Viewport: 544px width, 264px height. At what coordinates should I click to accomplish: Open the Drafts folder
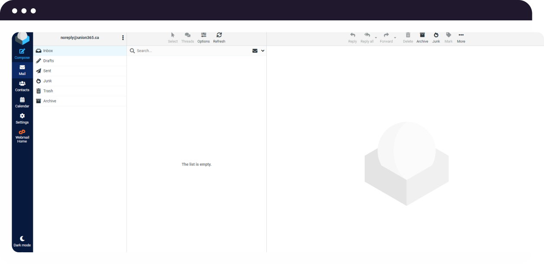[x=80, y=61]
